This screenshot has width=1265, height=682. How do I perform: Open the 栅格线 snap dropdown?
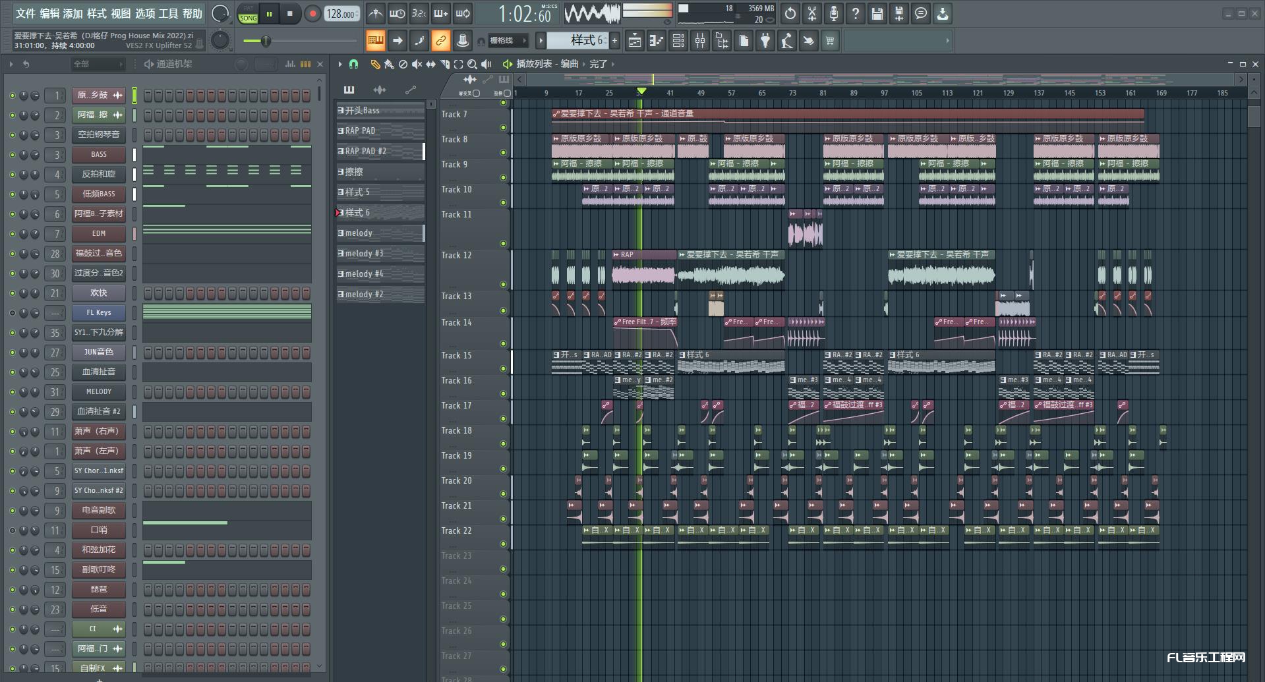point(508,41)
